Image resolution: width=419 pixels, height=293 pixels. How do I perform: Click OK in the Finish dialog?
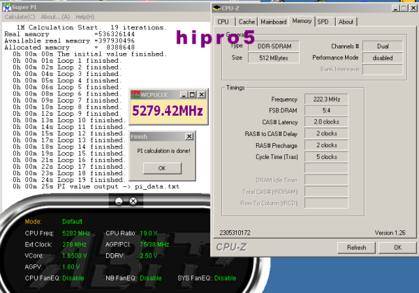point(162,168)
